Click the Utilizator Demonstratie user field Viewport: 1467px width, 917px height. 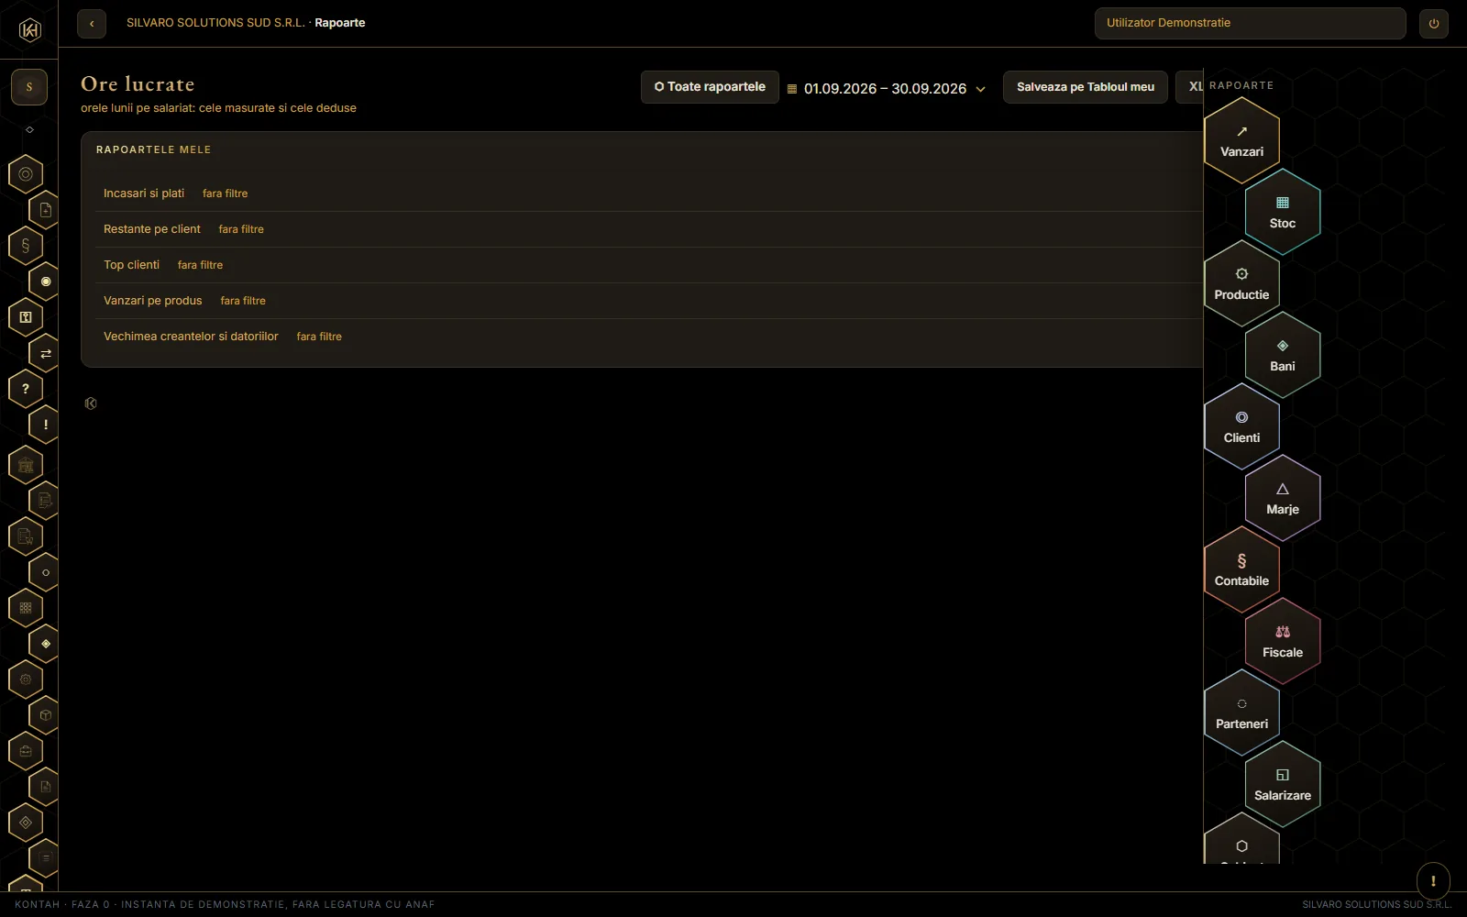(x=1251, y=23)
